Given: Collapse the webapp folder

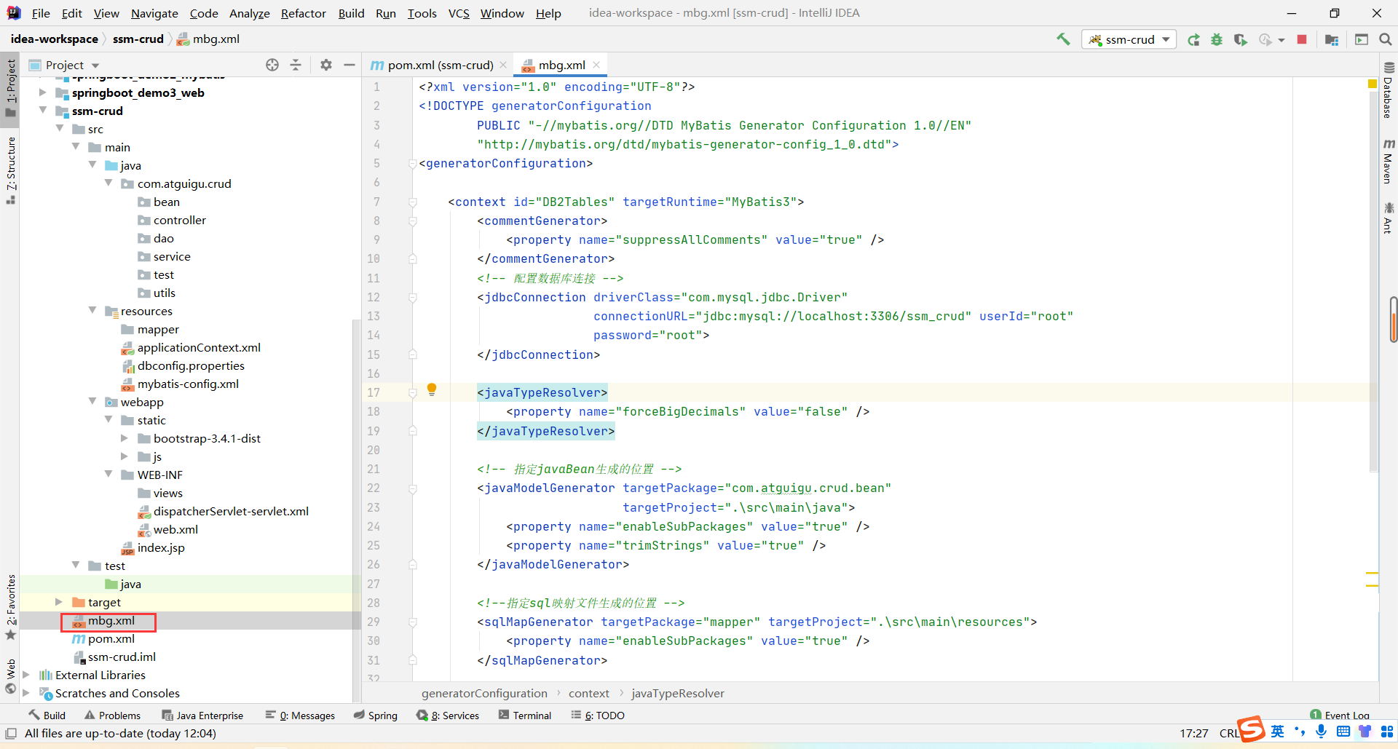Looking at the screenshot, I should point(92,402).
